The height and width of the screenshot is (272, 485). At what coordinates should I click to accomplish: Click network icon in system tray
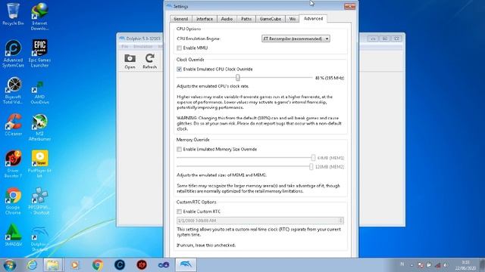coord(437,264)
